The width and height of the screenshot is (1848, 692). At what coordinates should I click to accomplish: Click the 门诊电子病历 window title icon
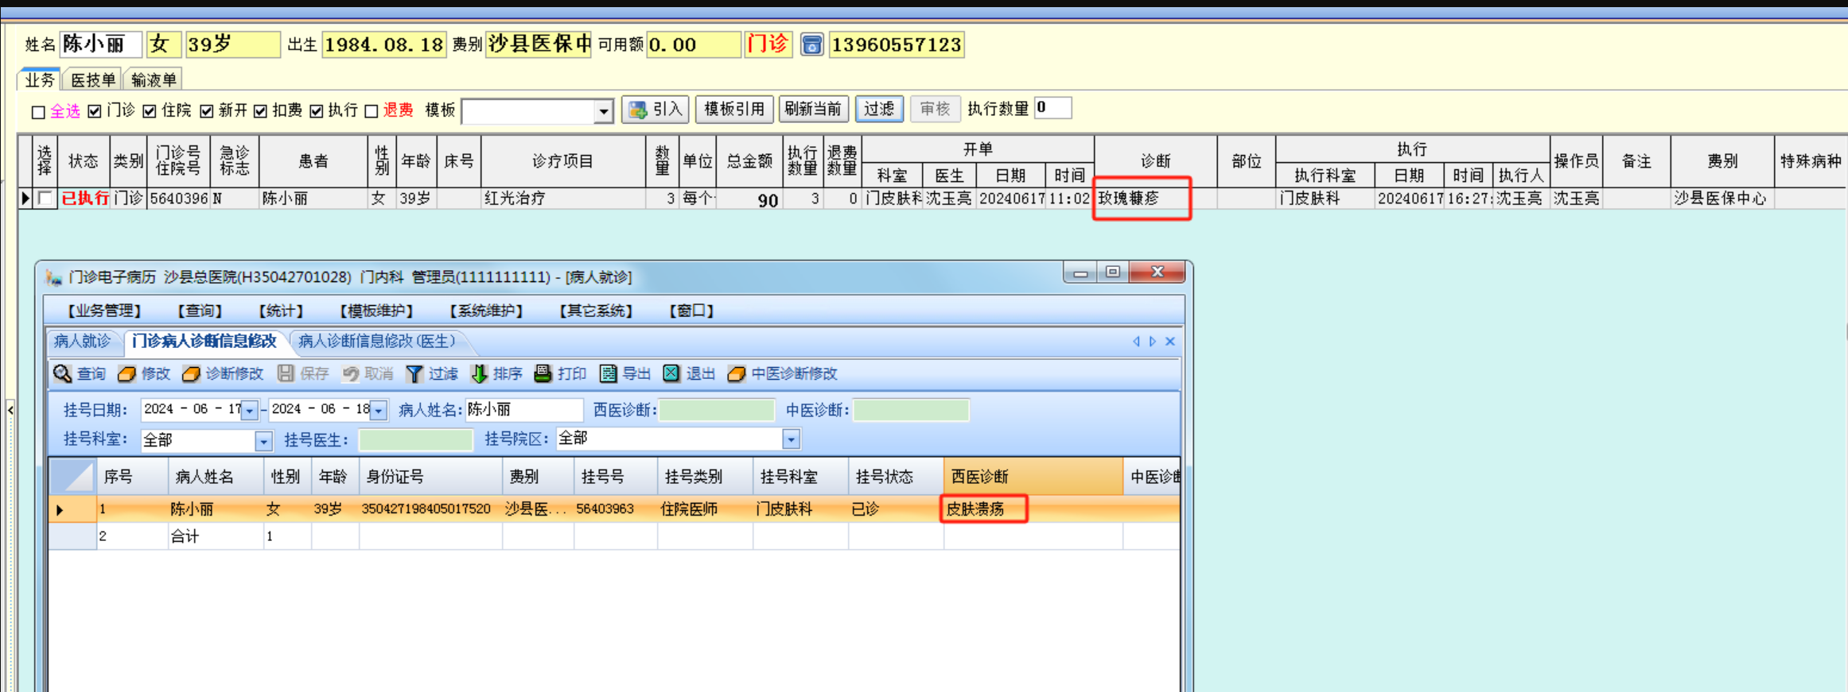coord(54,277)
